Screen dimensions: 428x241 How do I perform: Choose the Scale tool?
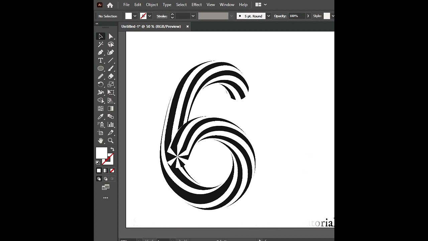point(111,84)
